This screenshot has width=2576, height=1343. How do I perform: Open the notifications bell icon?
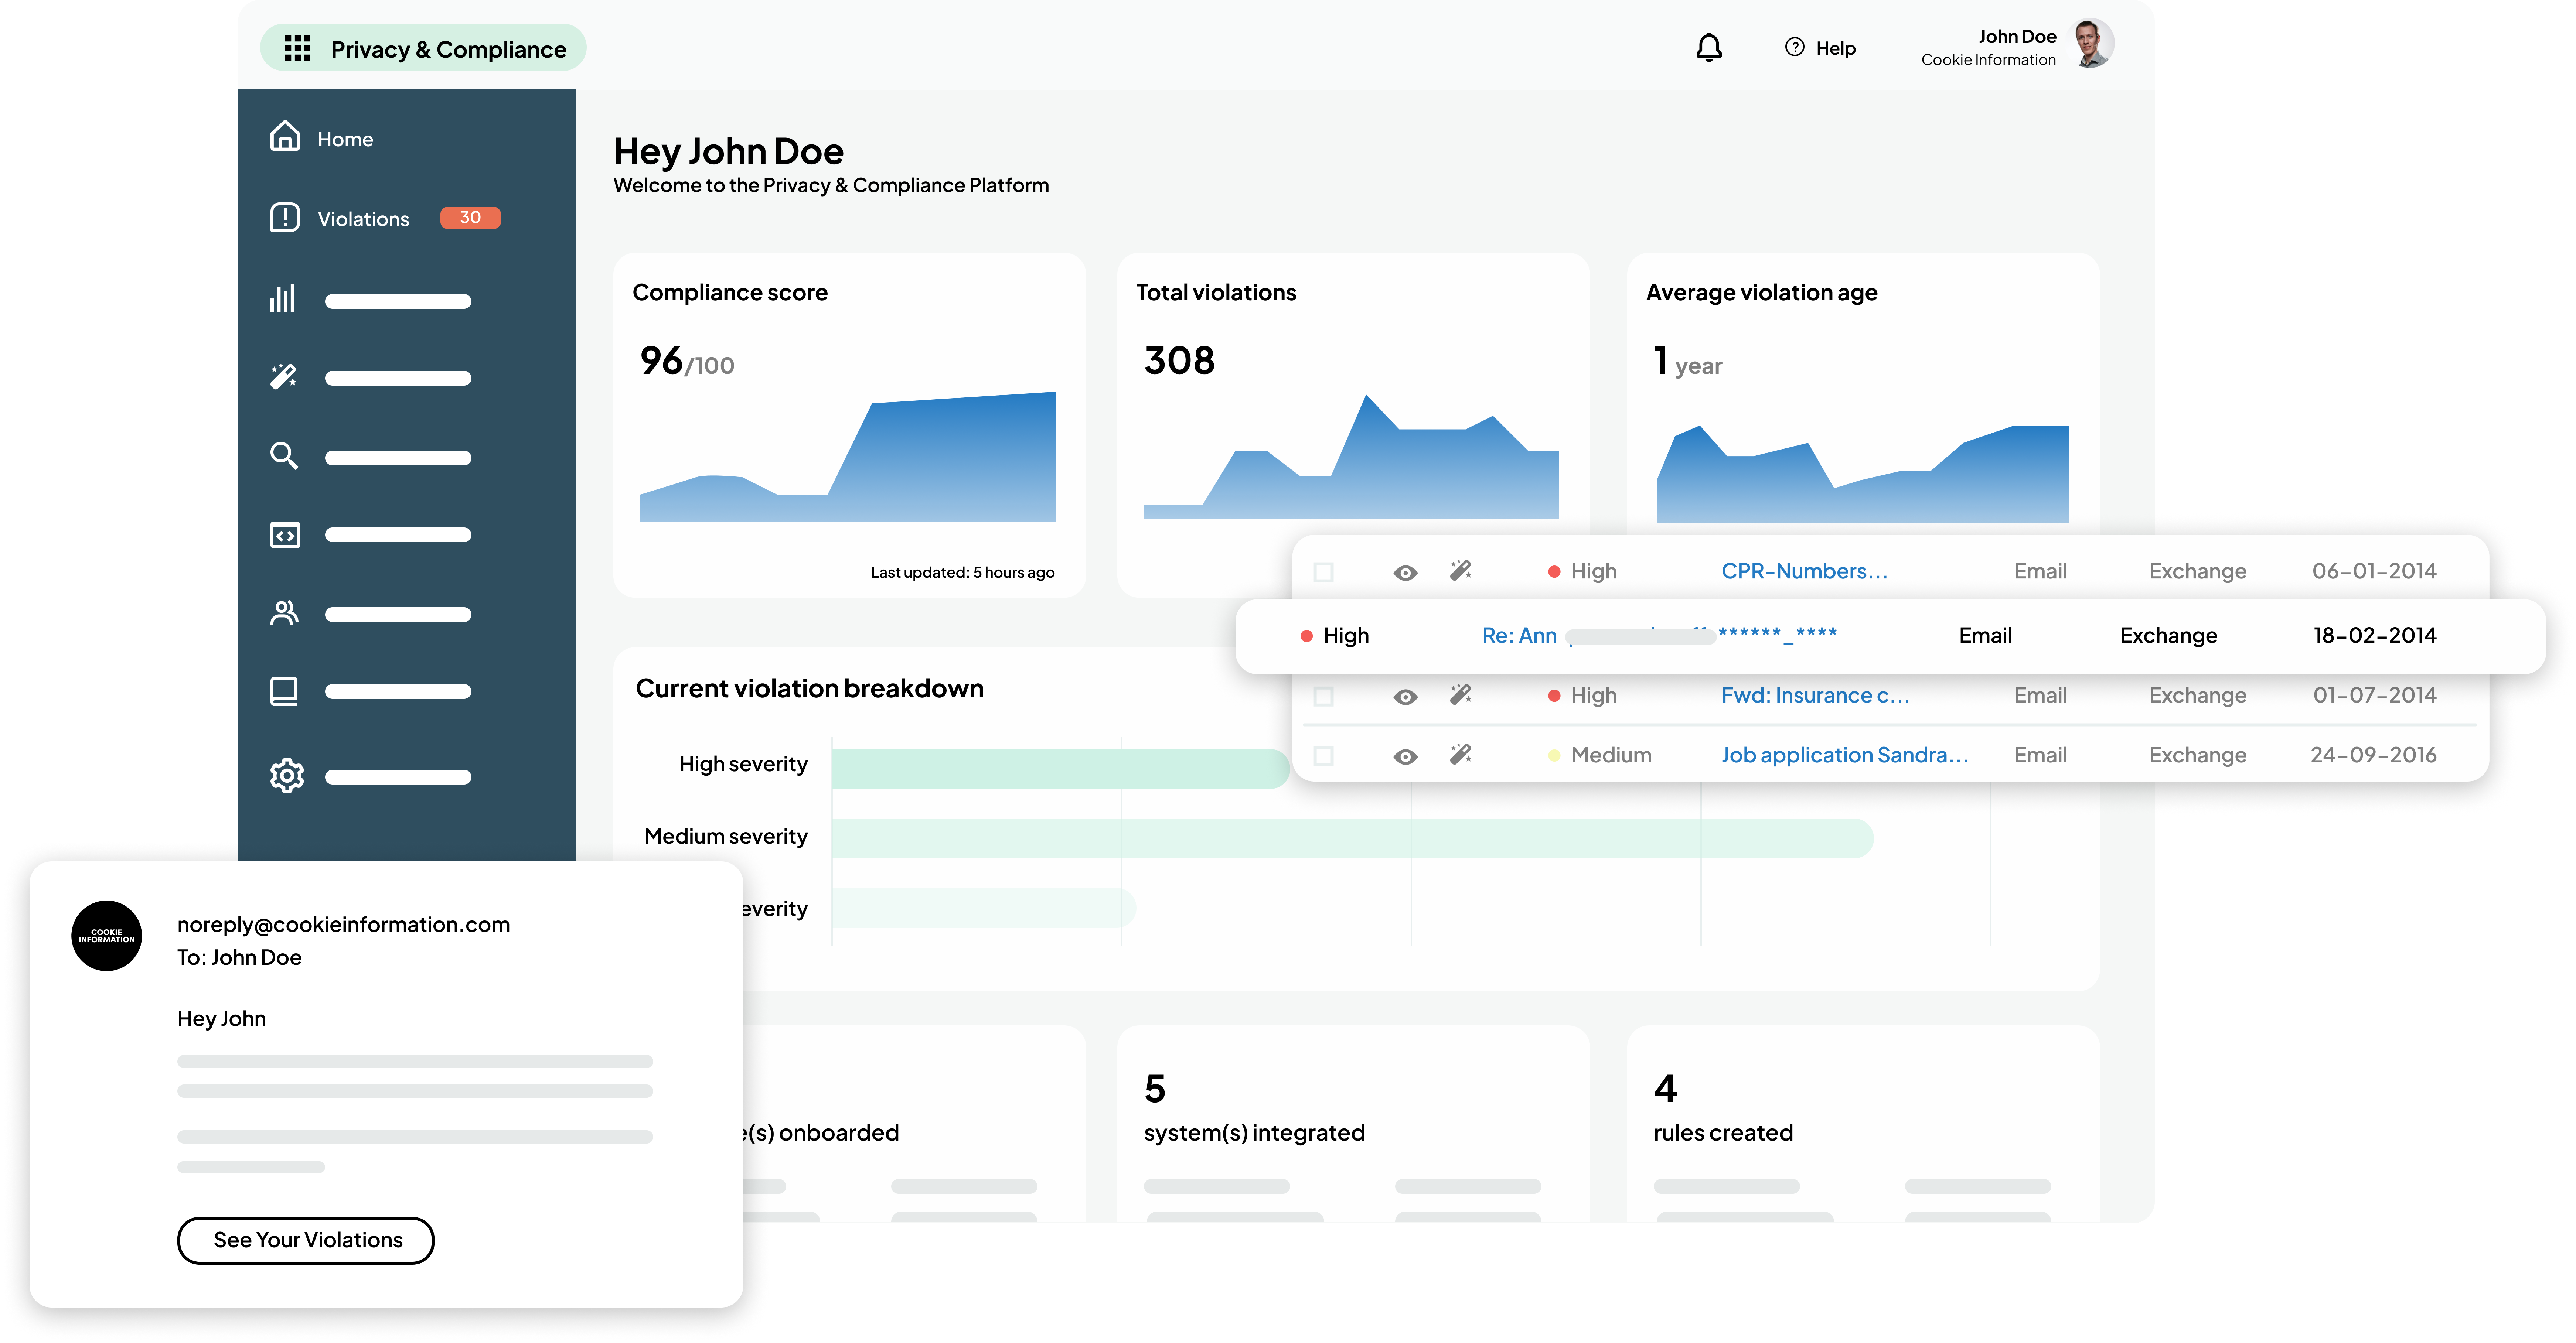(x=1708, y=47)
